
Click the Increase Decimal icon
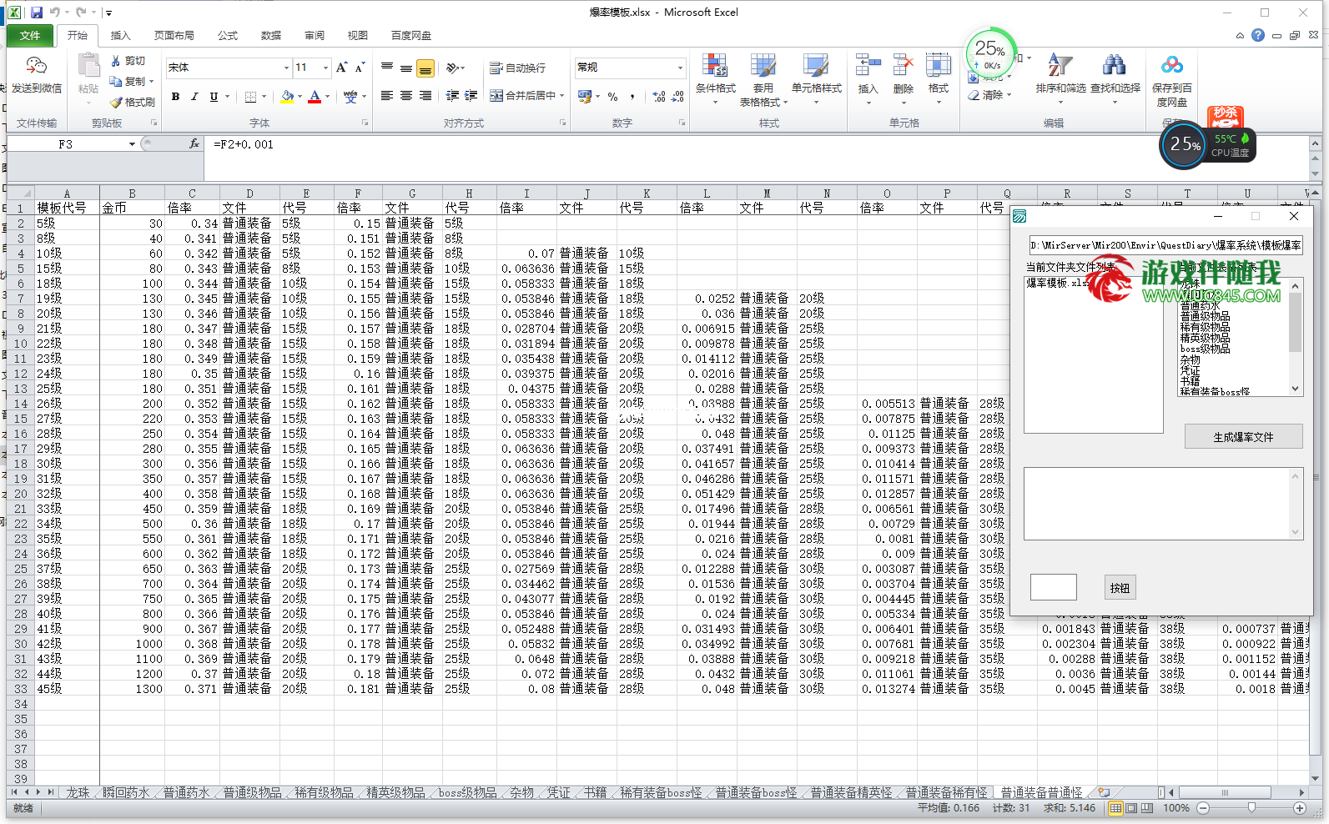[659, 97]
